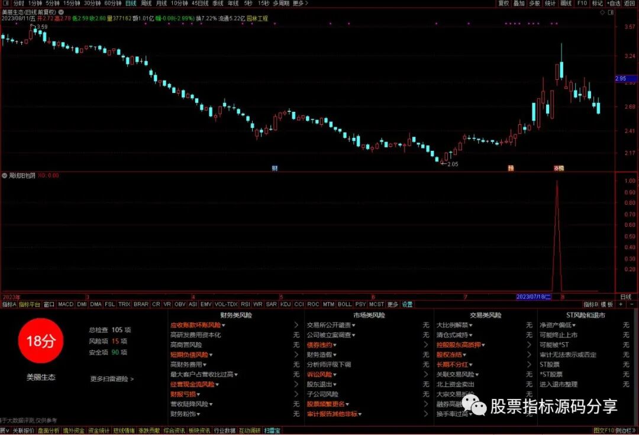Expand 应收账款坏账风险 row chevron

click(296, 325)
